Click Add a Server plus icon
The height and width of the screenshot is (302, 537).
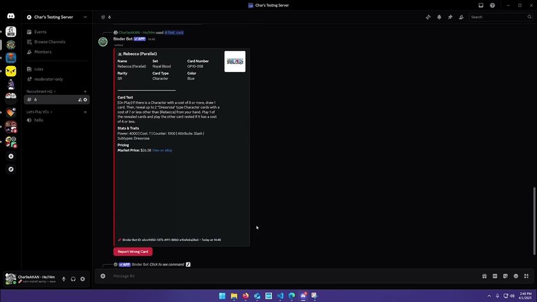click(11, 156)
